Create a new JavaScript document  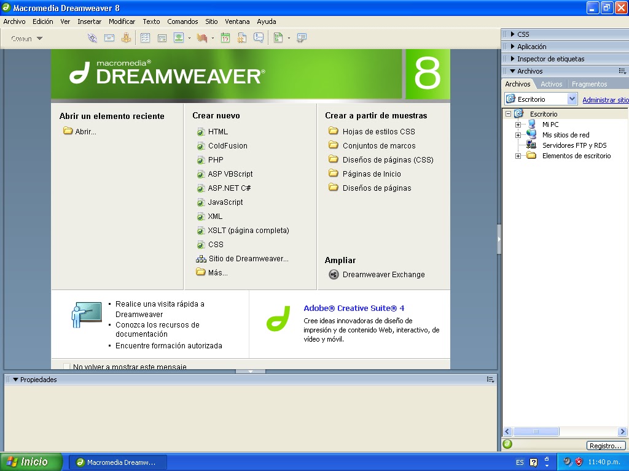[220, 202]
